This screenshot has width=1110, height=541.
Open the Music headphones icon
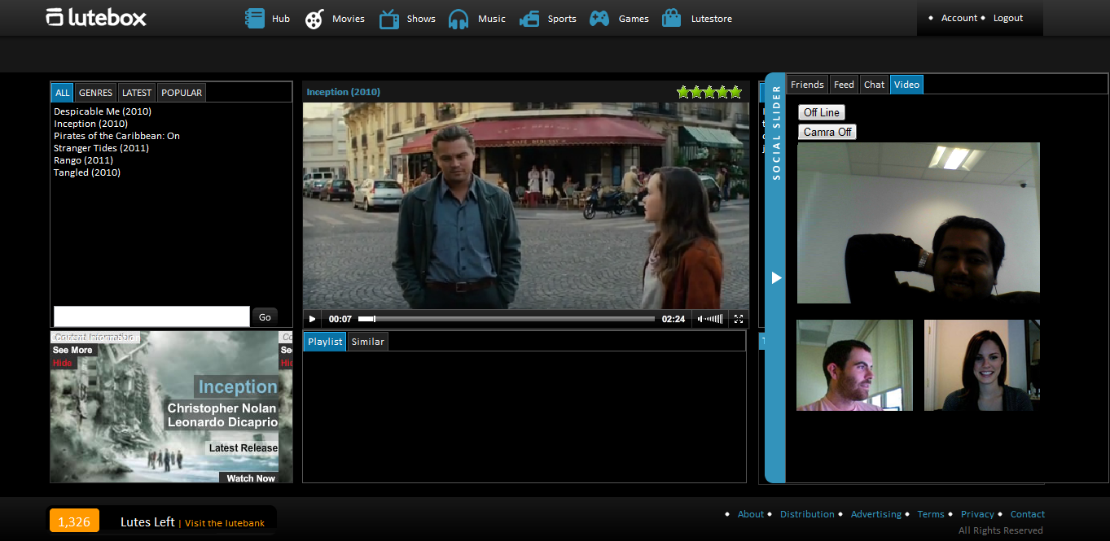(x=459, y=19)
